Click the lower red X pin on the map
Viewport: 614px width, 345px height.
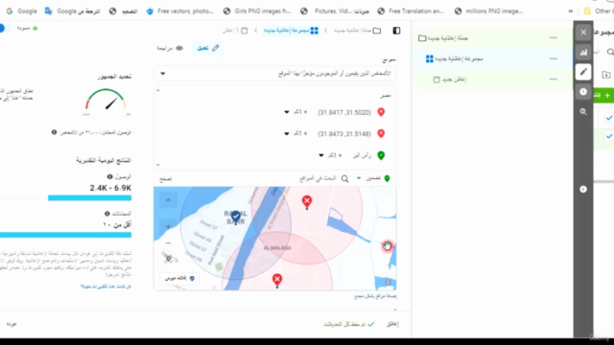(277, 281)
